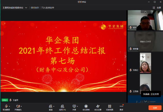Collapse the participant sidebar with side arrow
163x112 pixels.
pyautogui.click(x=126, y=56)
